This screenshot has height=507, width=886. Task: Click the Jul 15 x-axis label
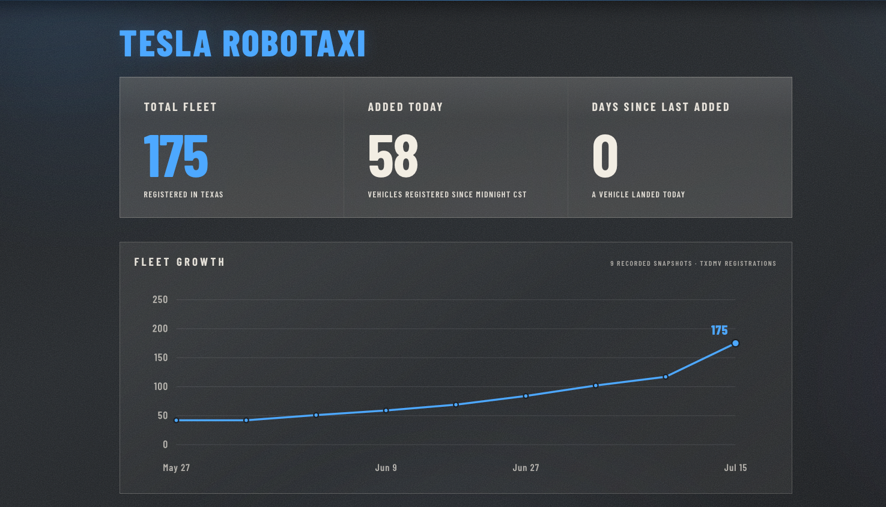[x=735, y=468]
